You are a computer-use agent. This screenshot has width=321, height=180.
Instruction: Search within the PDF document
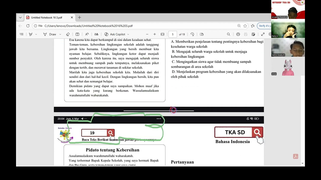click(x=228, y=34)
